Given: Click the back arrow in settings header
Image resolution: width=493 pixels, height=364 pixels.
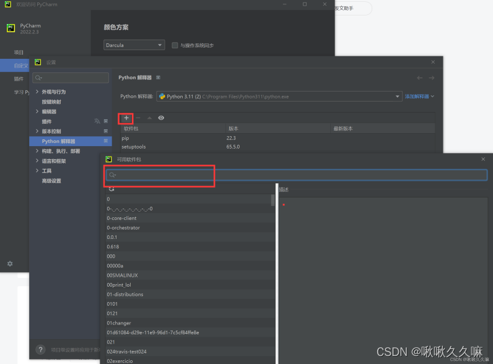Looking at the screenshot, I should [x=420, y=77].
